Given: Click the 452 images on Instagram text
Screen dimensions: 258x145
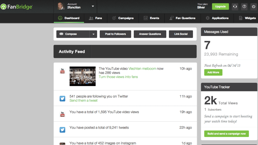Looking at the screenshot, I should point(103,143).
